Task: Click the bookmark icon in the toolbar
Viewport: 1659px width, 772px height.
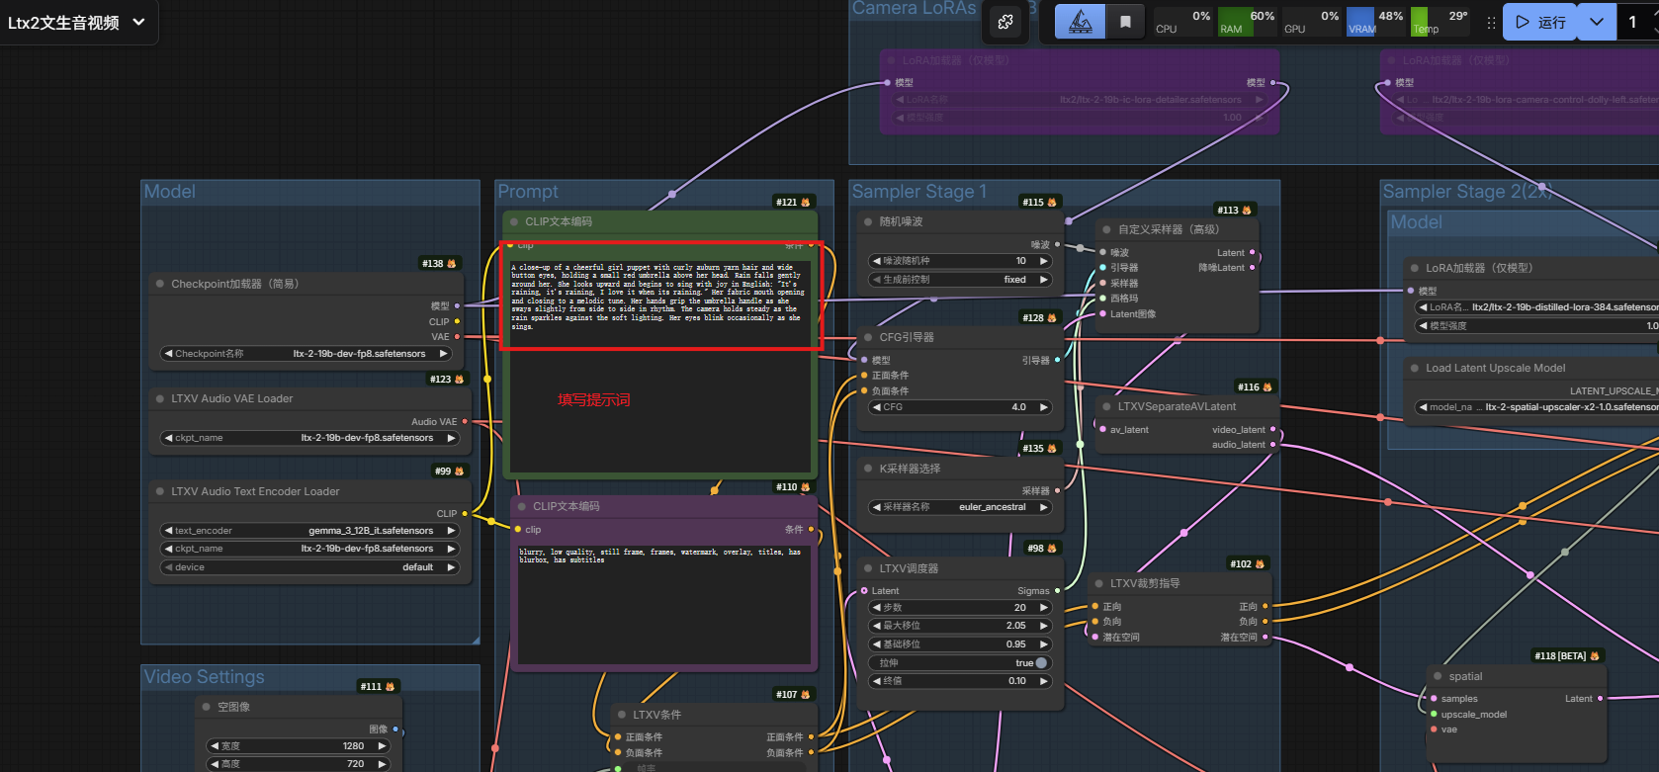Action: click(1125, 22)
